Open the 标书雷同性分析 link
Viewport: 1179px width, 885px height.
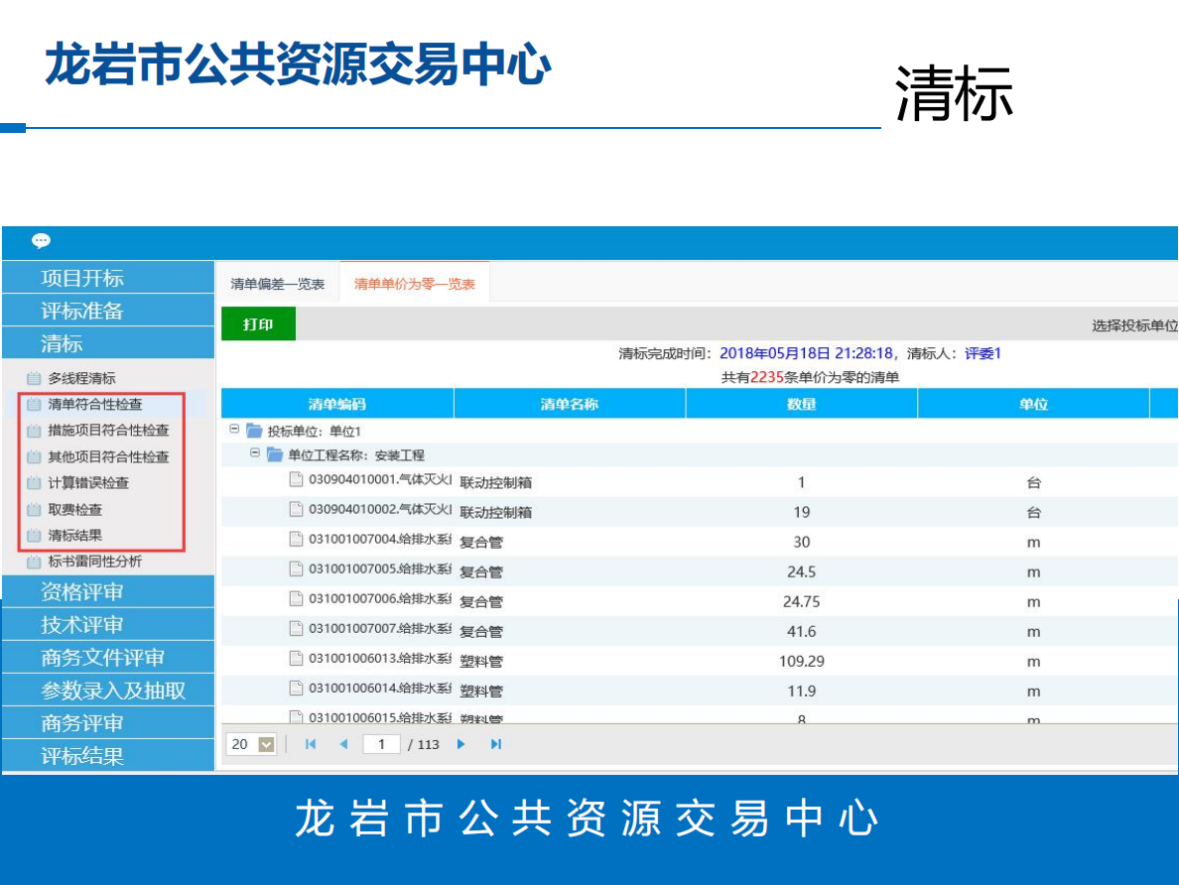click(95, 562)
